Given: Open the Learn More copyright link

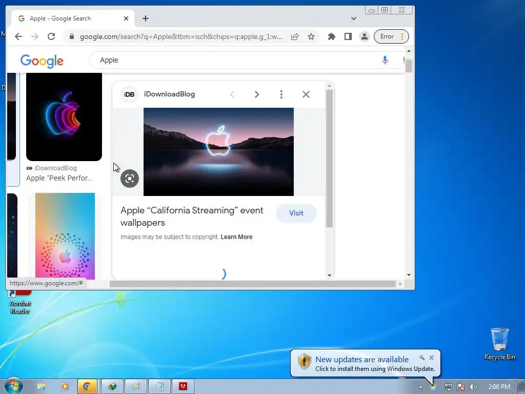Looking at the screenshot, I should click(x=236, y=237).
